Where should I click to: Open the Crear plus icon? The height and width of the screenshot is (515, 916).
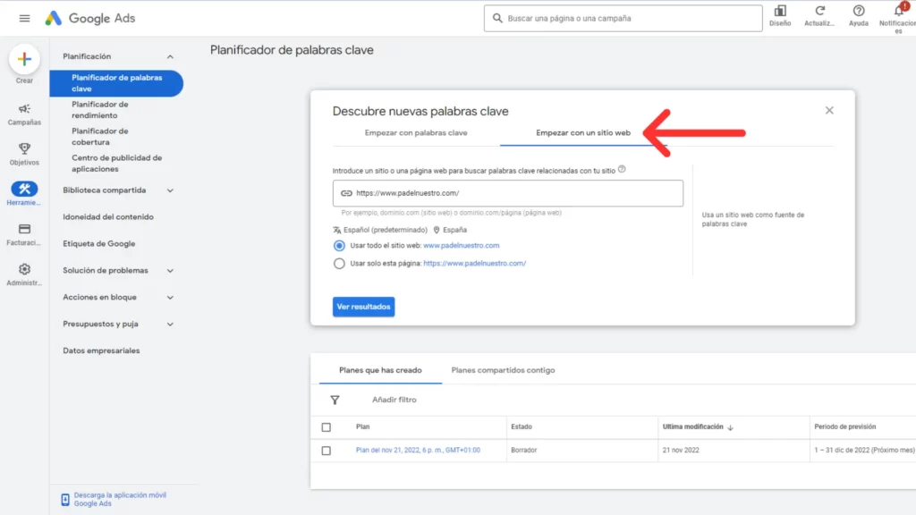tap(23, 61)
